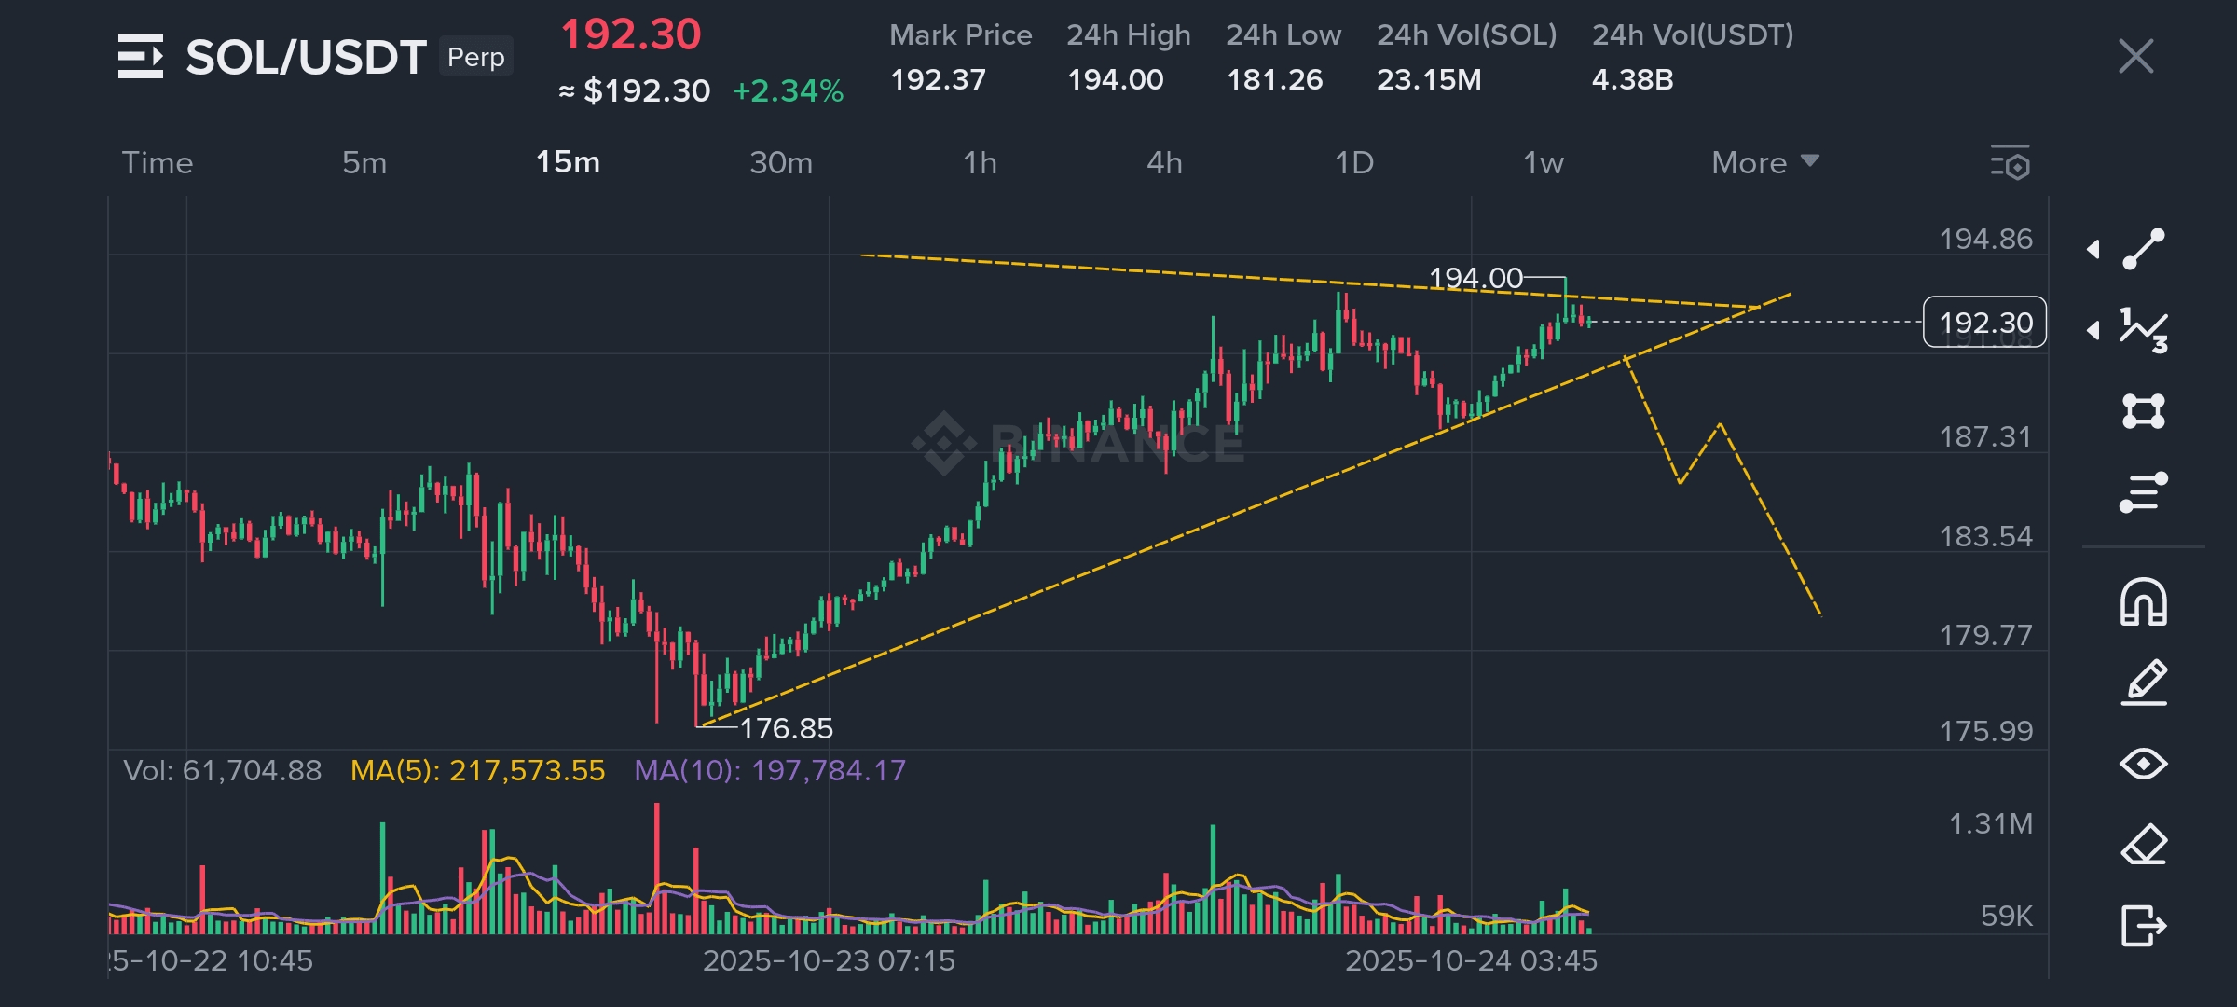2237x1007 pixels.
Task: Switch to the 4h timeframe tab
Action: coord(1164,162)
